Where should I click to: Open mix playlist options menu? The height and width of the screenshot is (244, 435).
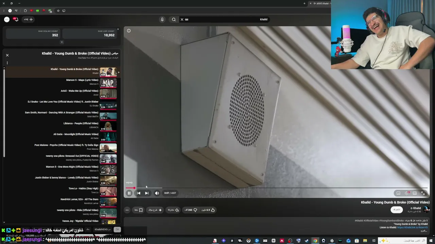(x=7, y=63)
